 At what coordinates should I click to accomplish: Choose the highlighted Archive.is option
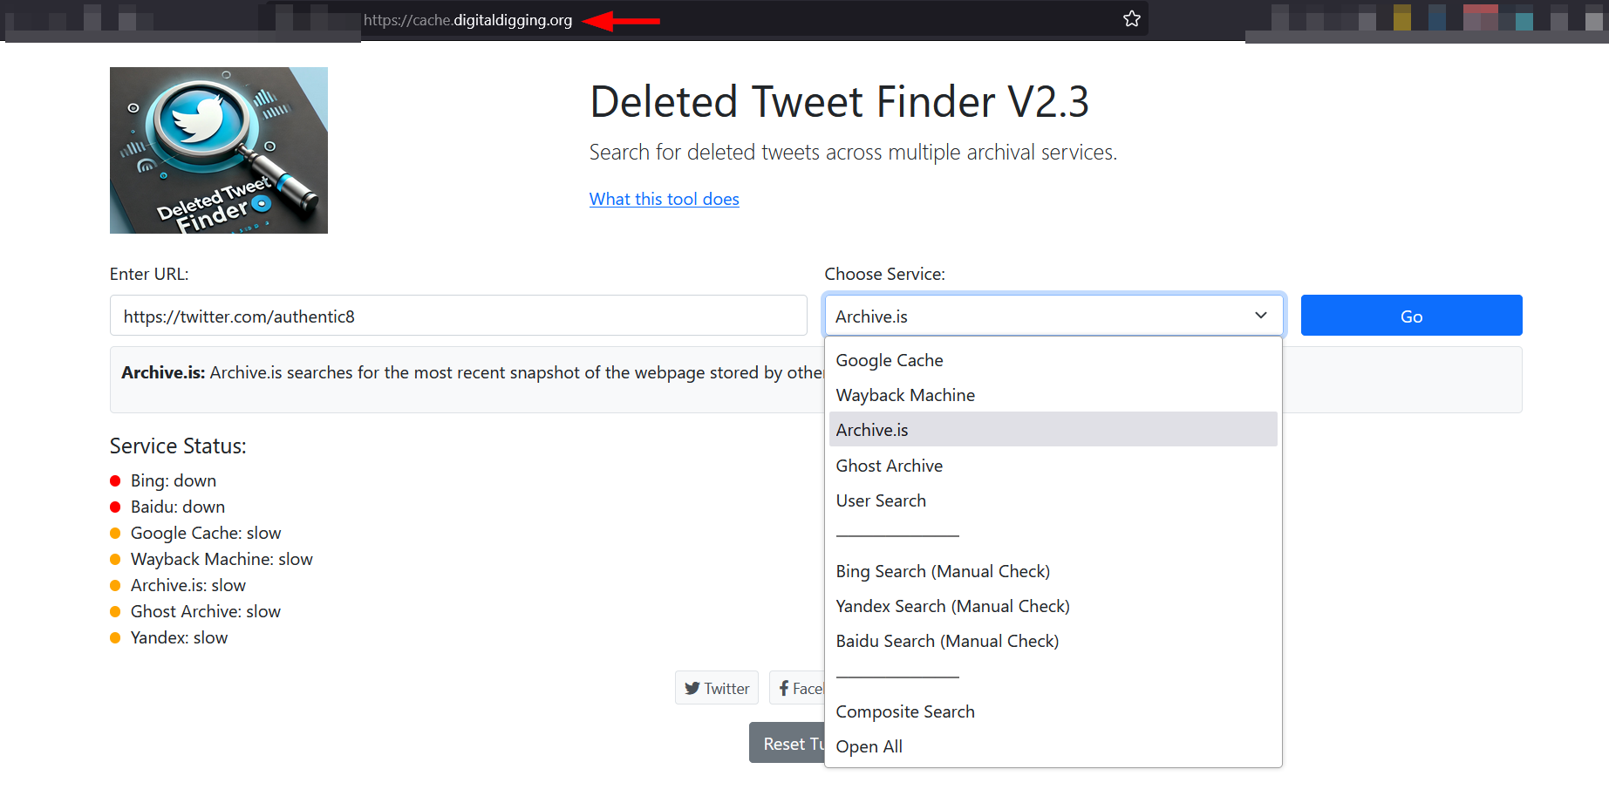pyautogui.click(x=1053, y=430)
